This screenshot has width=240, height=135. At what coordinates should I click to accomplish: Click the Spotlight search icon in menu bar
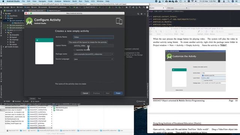228,1
